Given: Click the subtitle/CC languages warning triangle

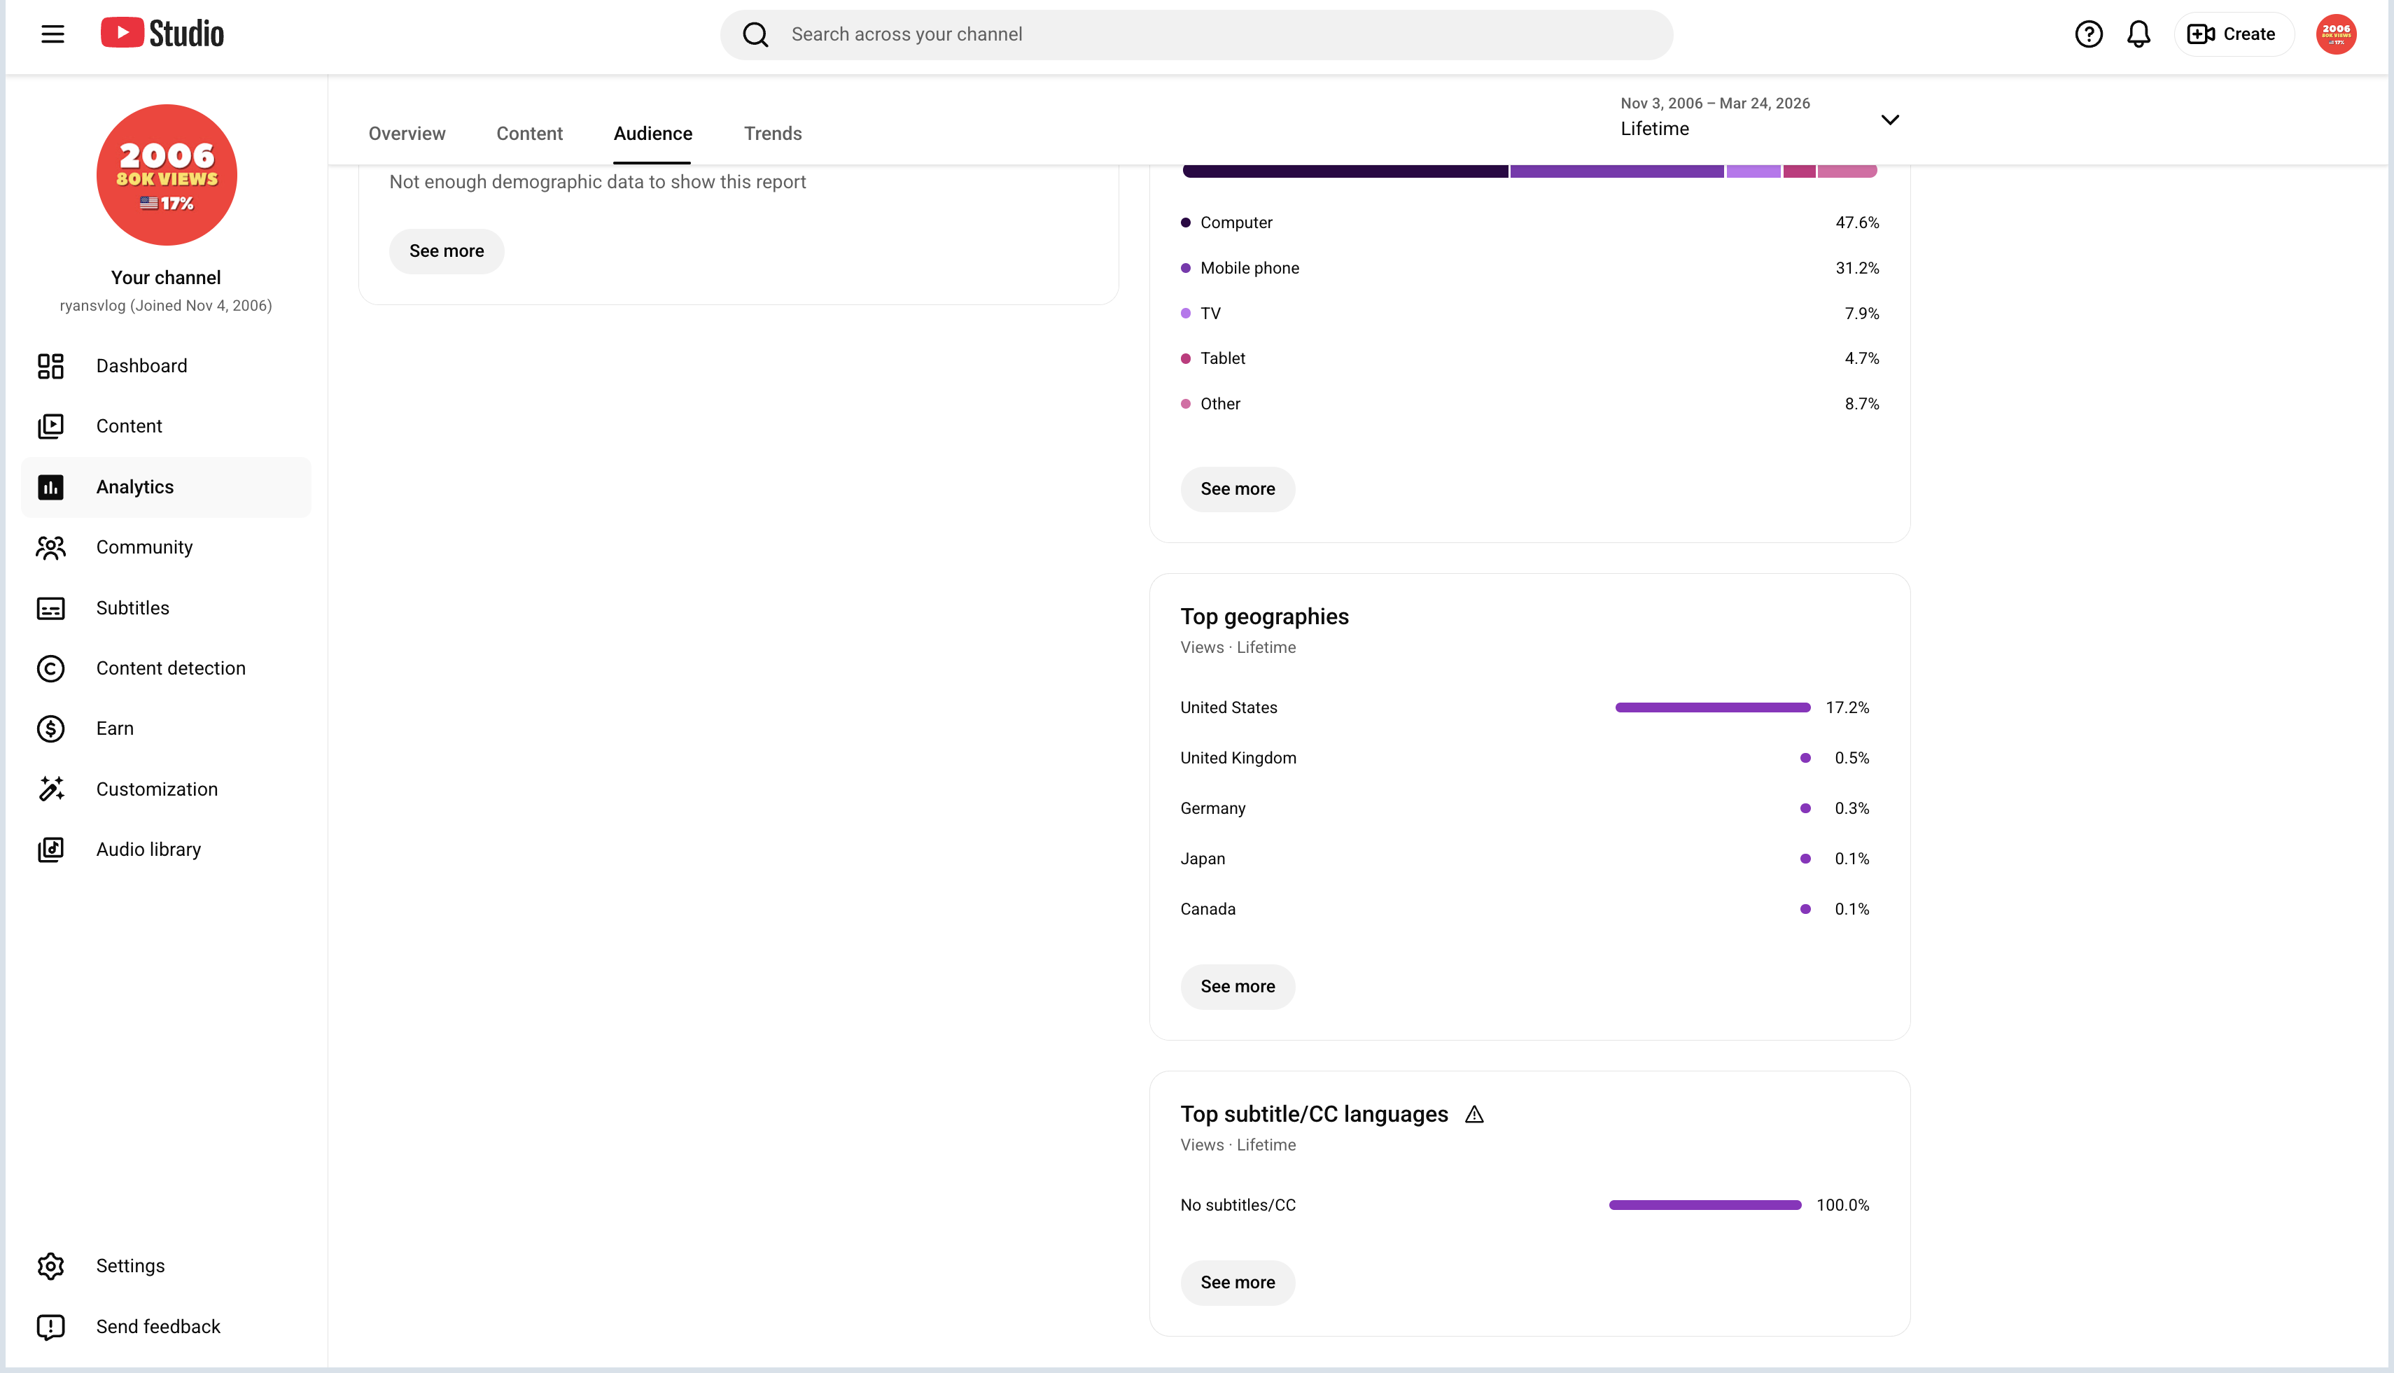Looking at the screenshot, I should (x=1474, y=1115).
